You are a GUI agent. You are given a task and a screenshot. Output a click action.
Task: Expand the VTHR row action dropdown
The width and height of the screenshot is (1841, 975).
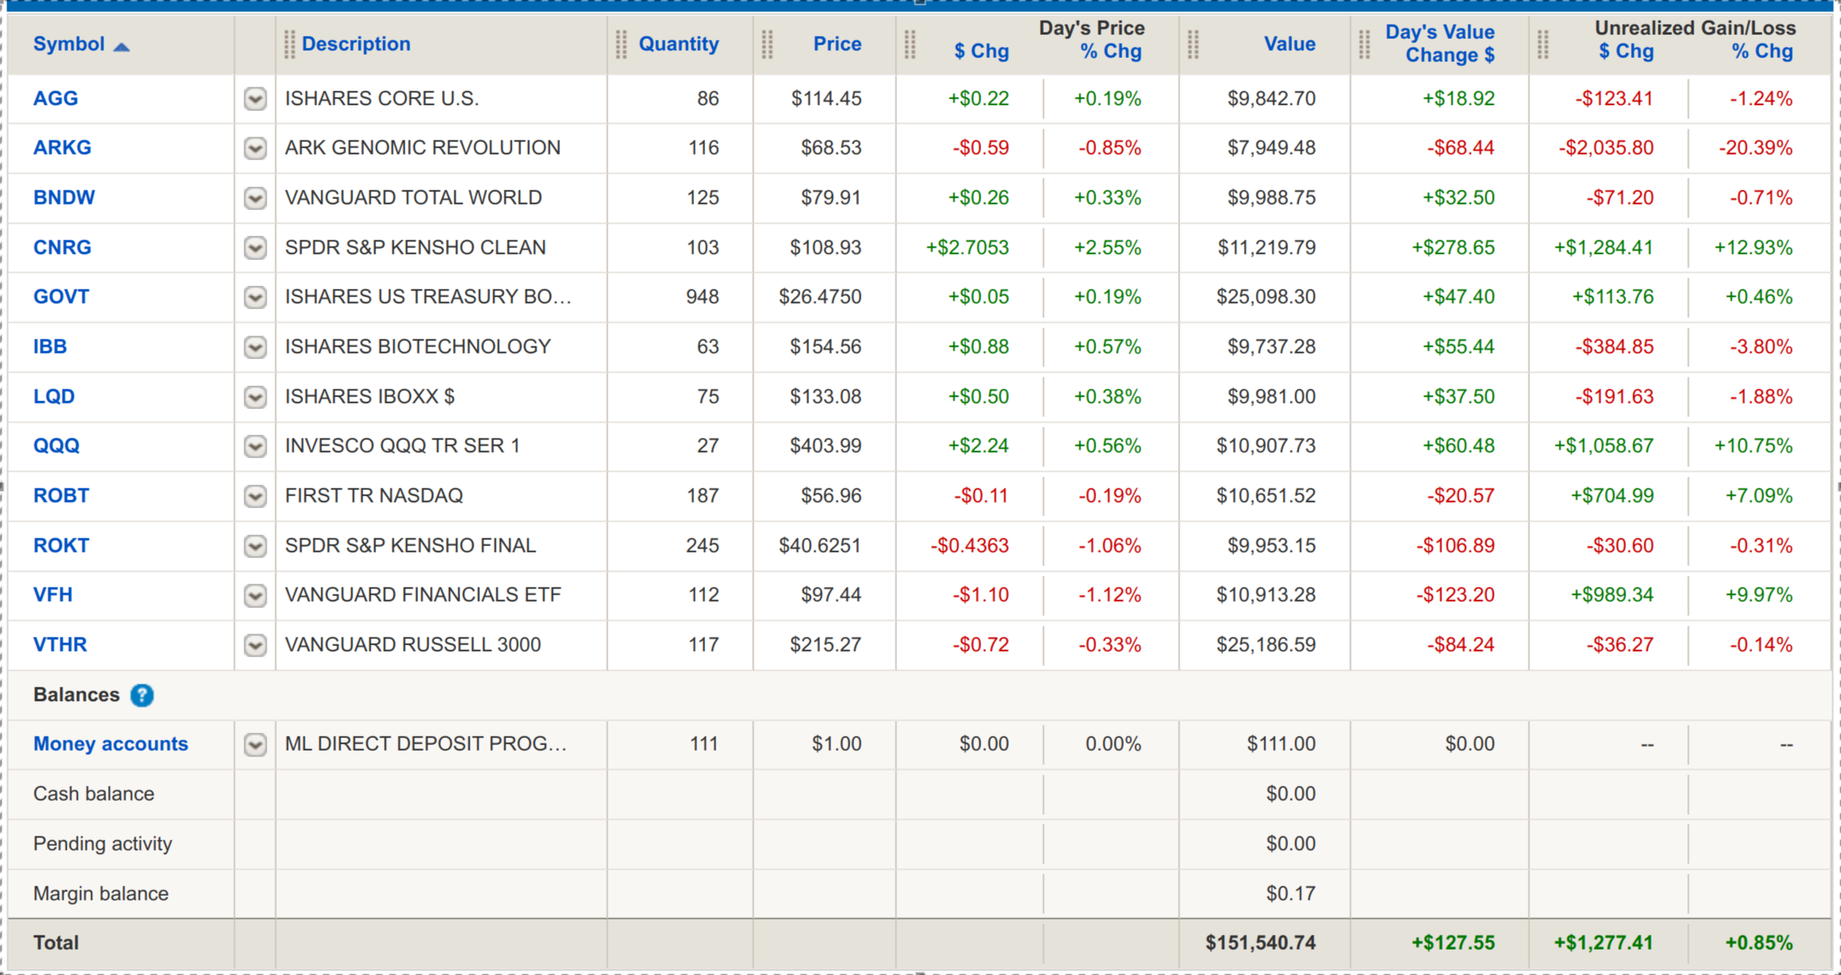(255, 645)
